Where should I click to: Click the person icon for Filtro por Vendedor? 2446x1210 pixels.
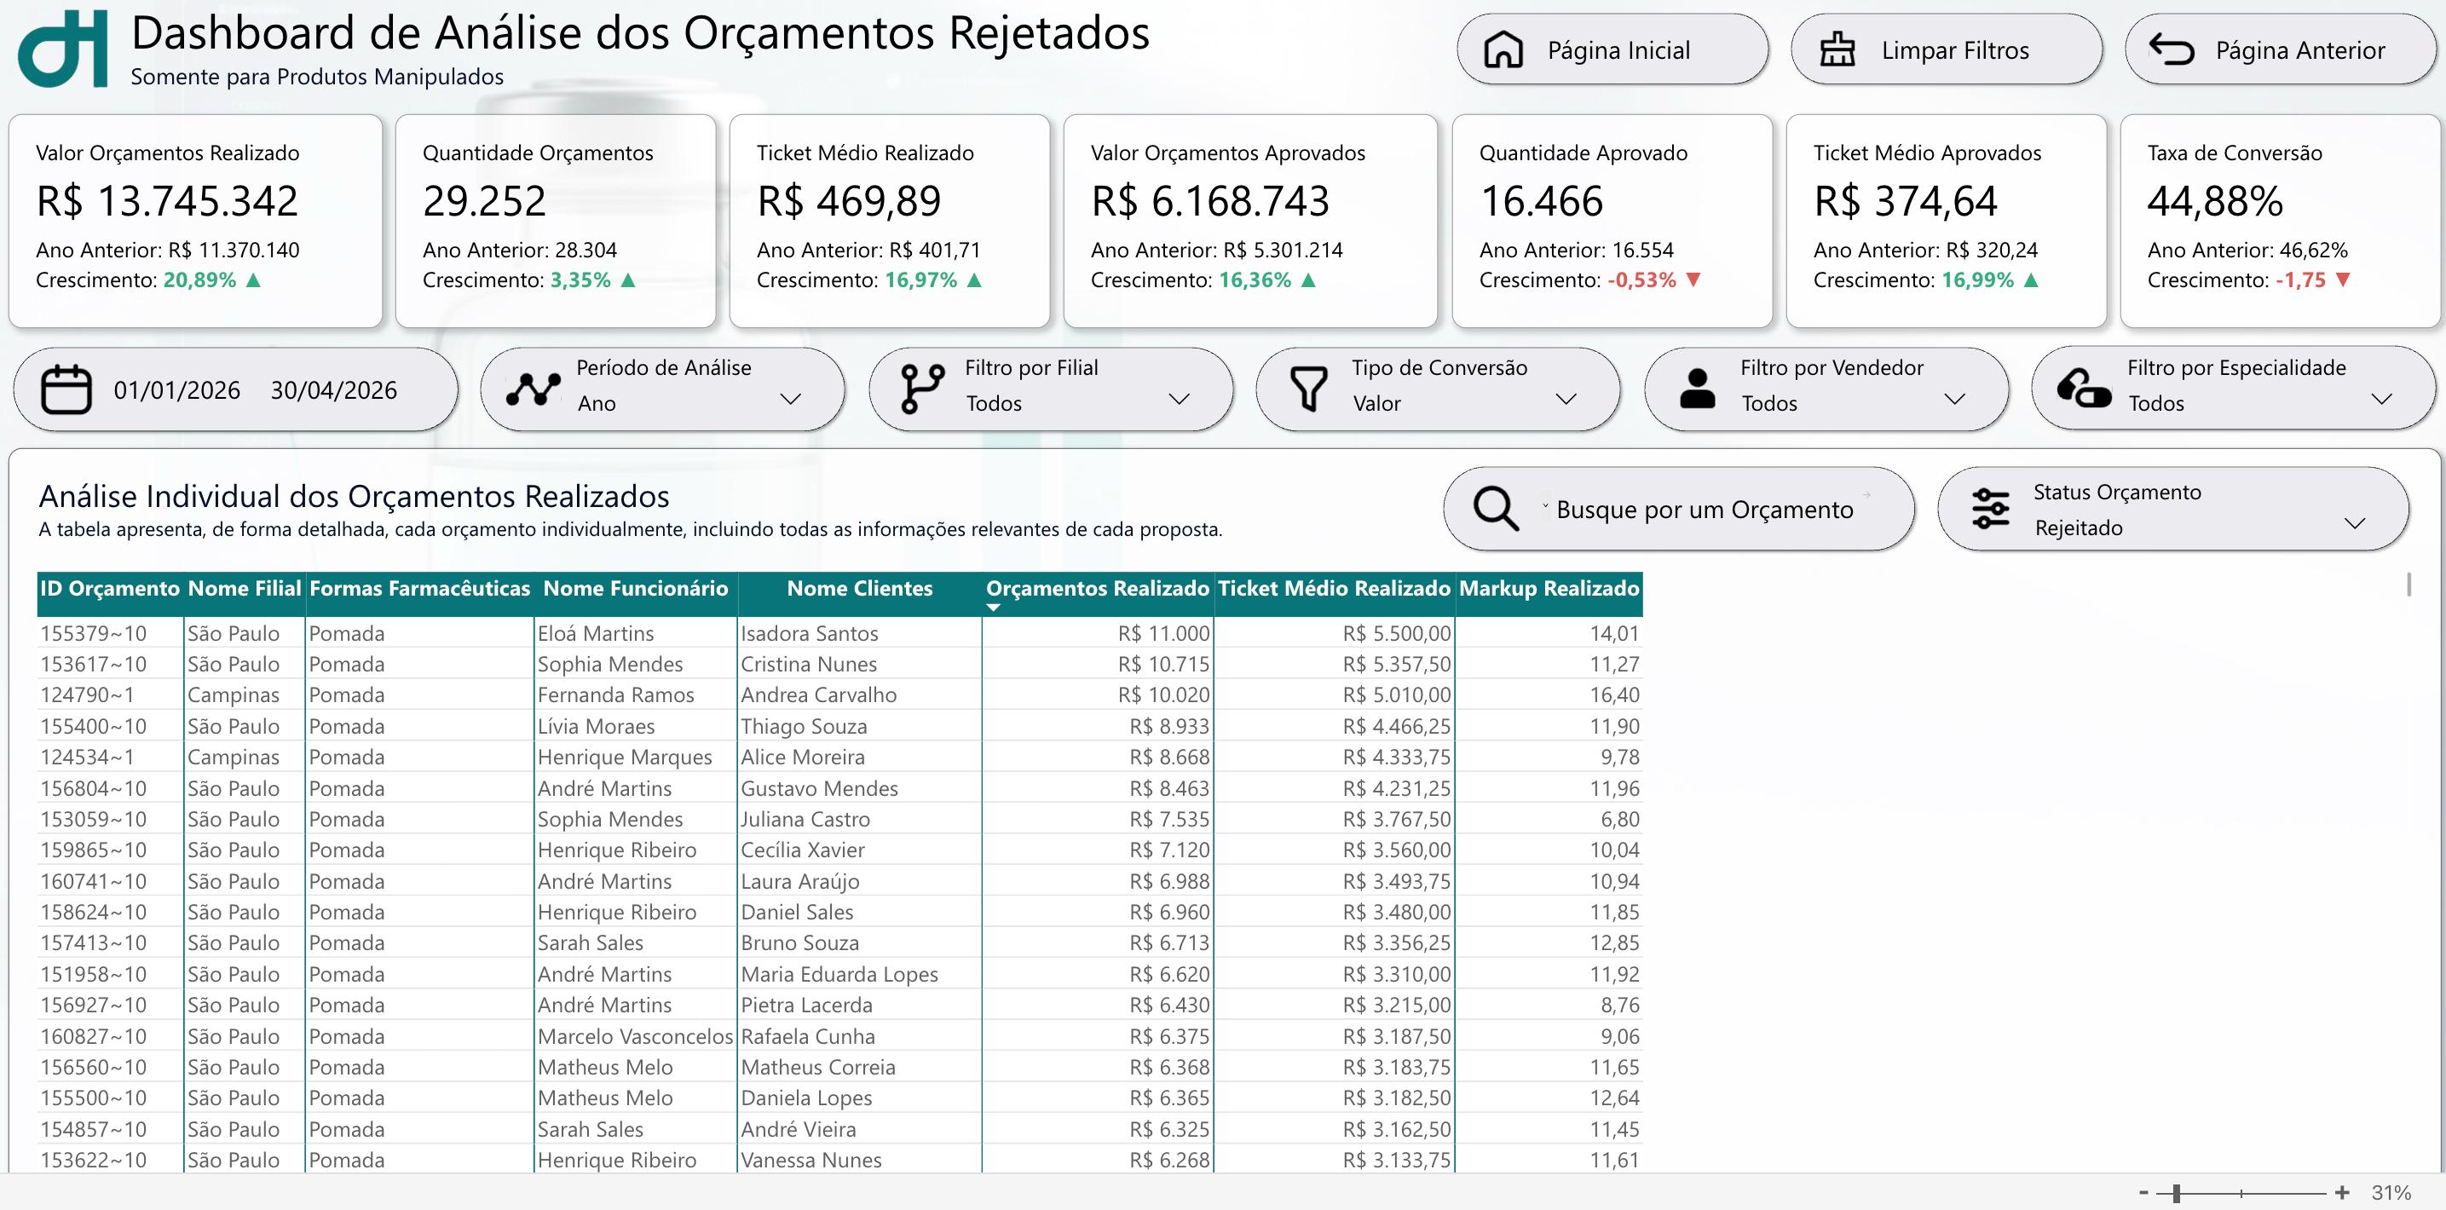(x=1697, y=389)
